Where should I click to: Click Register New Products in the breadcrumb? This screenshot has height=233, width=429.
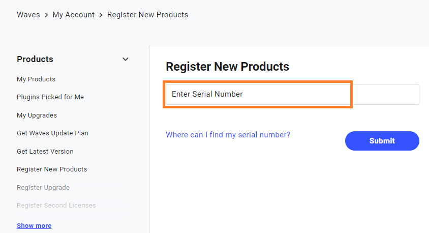[147, 15]
